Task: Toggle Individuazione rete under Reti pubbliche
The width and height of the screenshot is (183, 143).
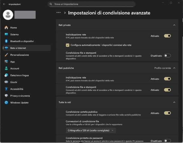Action: click(x=167, y=79)
